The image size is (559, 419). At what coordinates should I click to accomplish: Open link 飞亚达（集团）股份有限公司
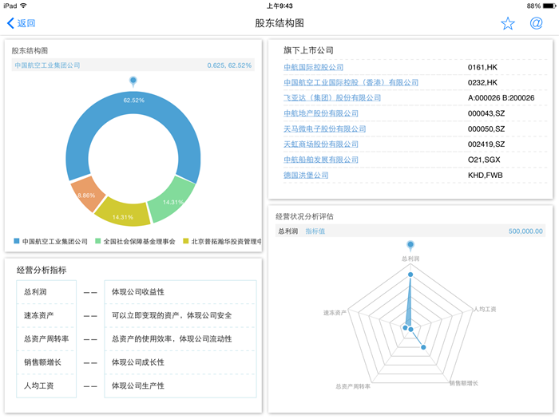pos(332,97)
